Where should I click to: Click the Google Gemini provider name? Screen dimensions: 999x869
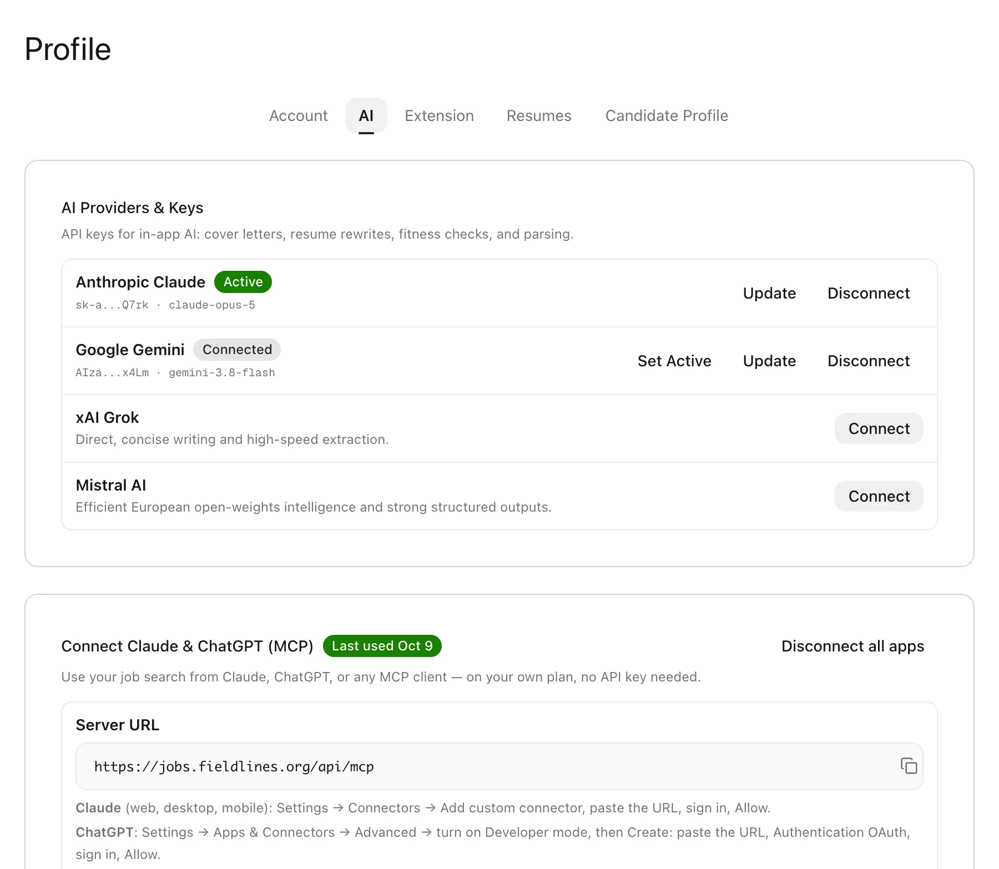pyautogui.click(x=130, y=350)
